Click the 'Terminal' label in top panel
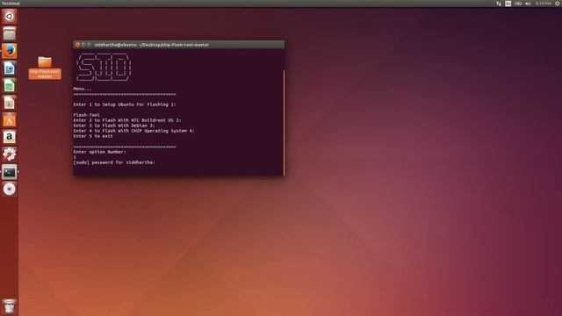The image size is (562, 316). pyautogui.click(x=11, y=4)
